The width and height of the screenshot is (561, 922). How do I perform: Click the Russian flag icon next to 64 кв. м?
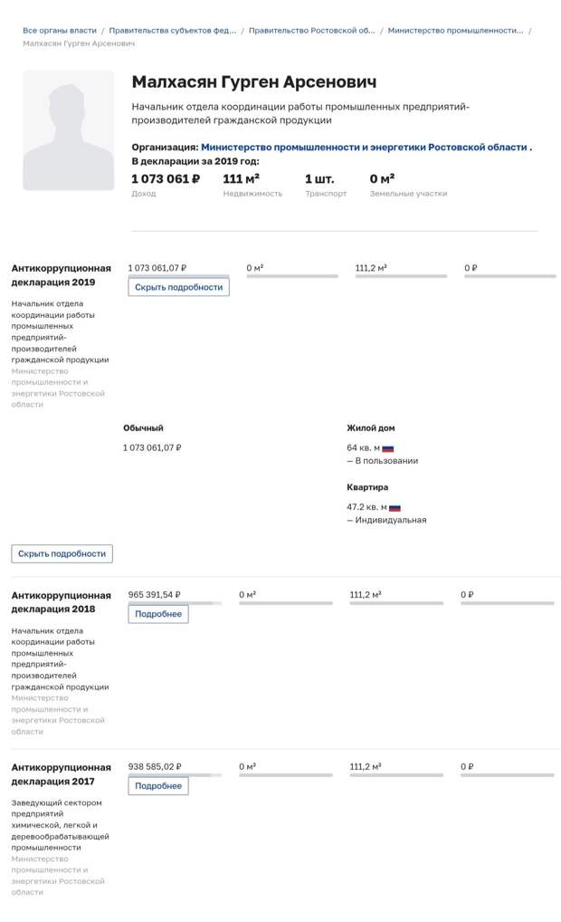pos(387,448)
